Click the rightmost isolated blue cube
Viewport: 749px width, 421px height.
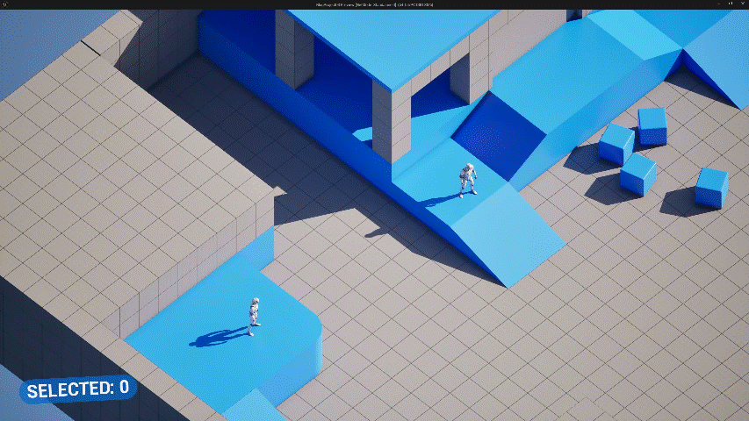[711, 187]
